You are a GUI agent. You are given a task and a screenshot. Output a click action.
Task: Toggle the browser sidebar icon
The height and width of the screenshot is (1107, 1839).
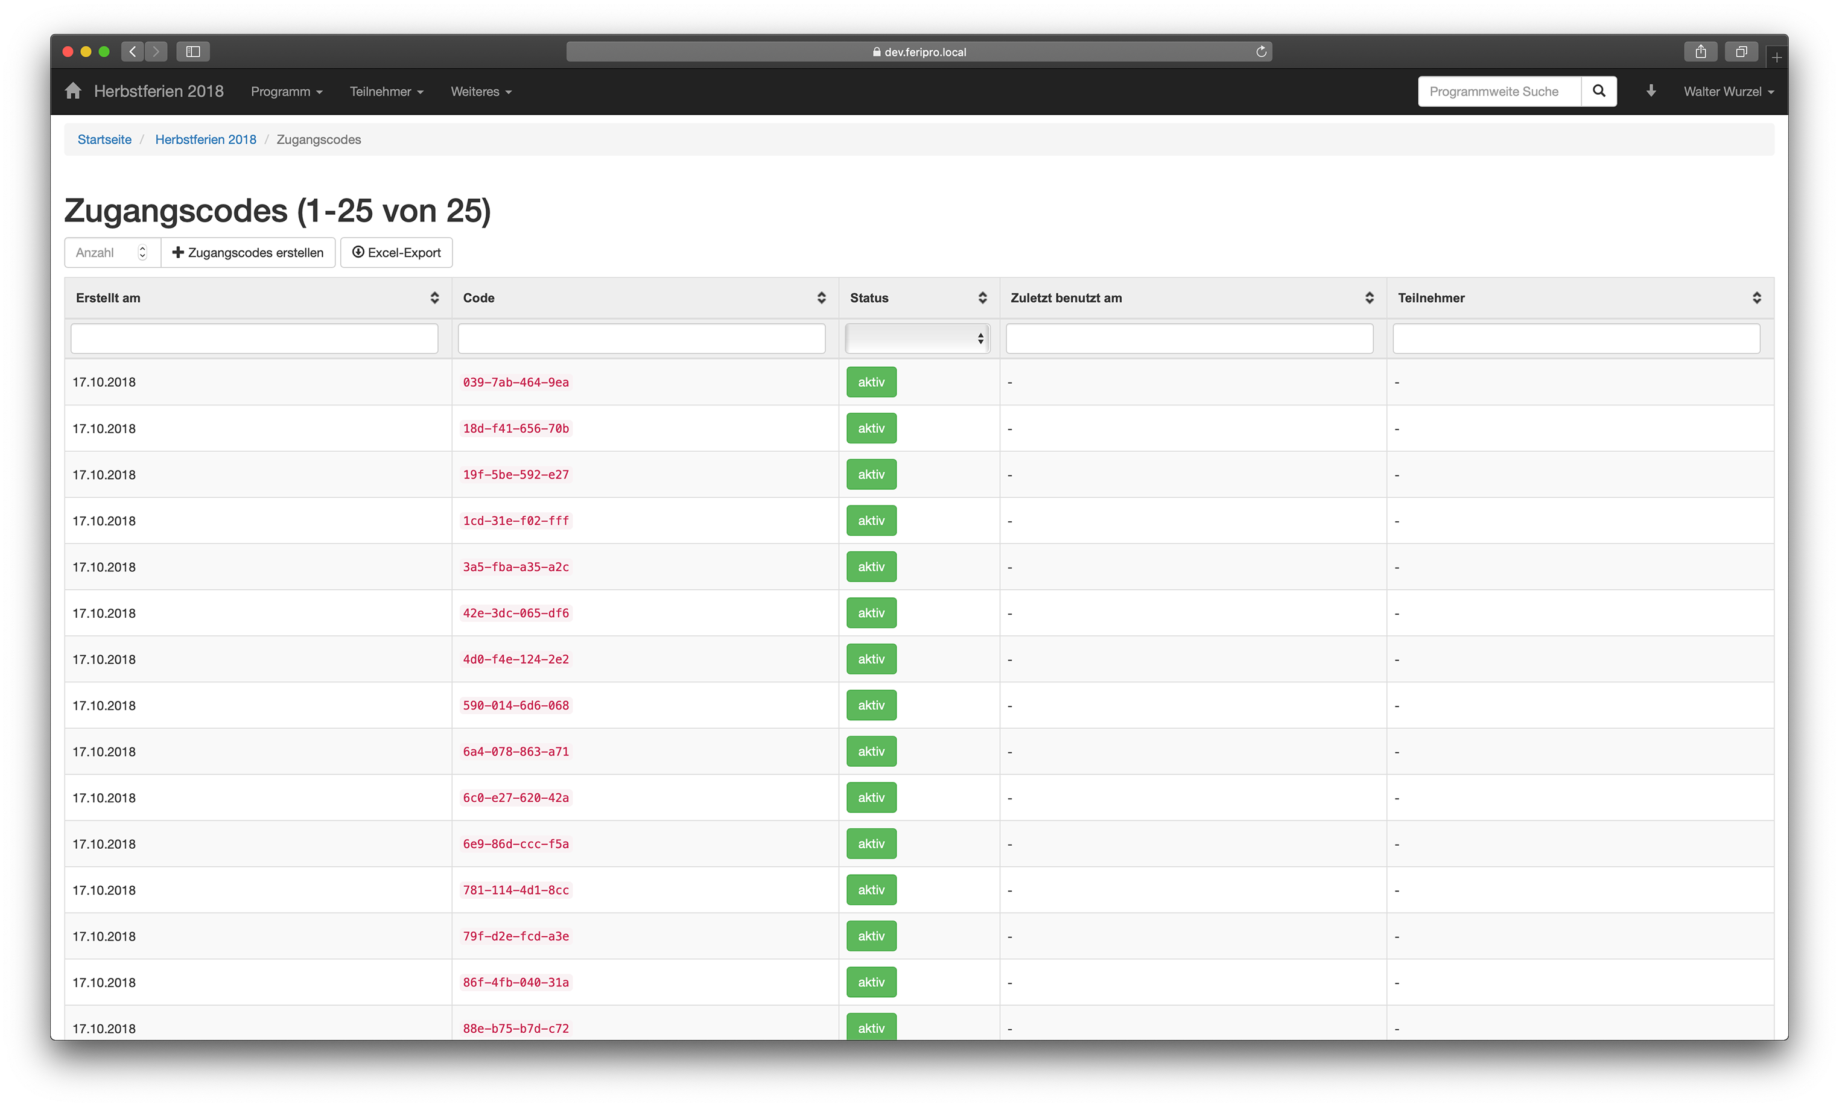tap(193, 51)
